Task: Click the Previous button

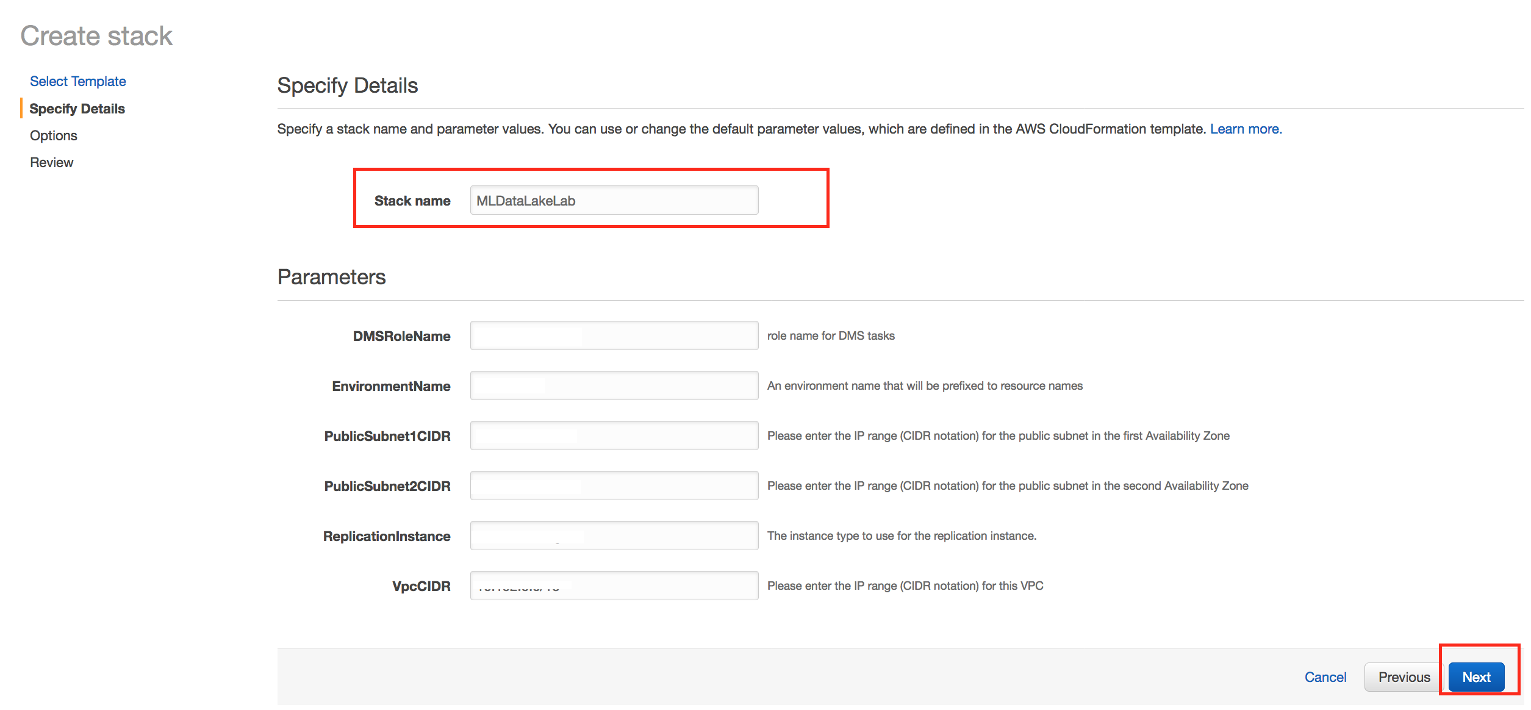Action: 1404,677
